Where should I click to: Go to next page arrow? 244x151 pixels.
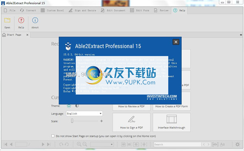point(43,144)
